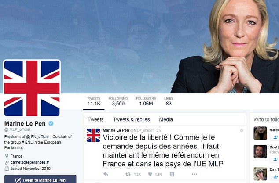
Task: Click the globe icon on the tweet
Action: pyautogui.click(x=242, y=130)
